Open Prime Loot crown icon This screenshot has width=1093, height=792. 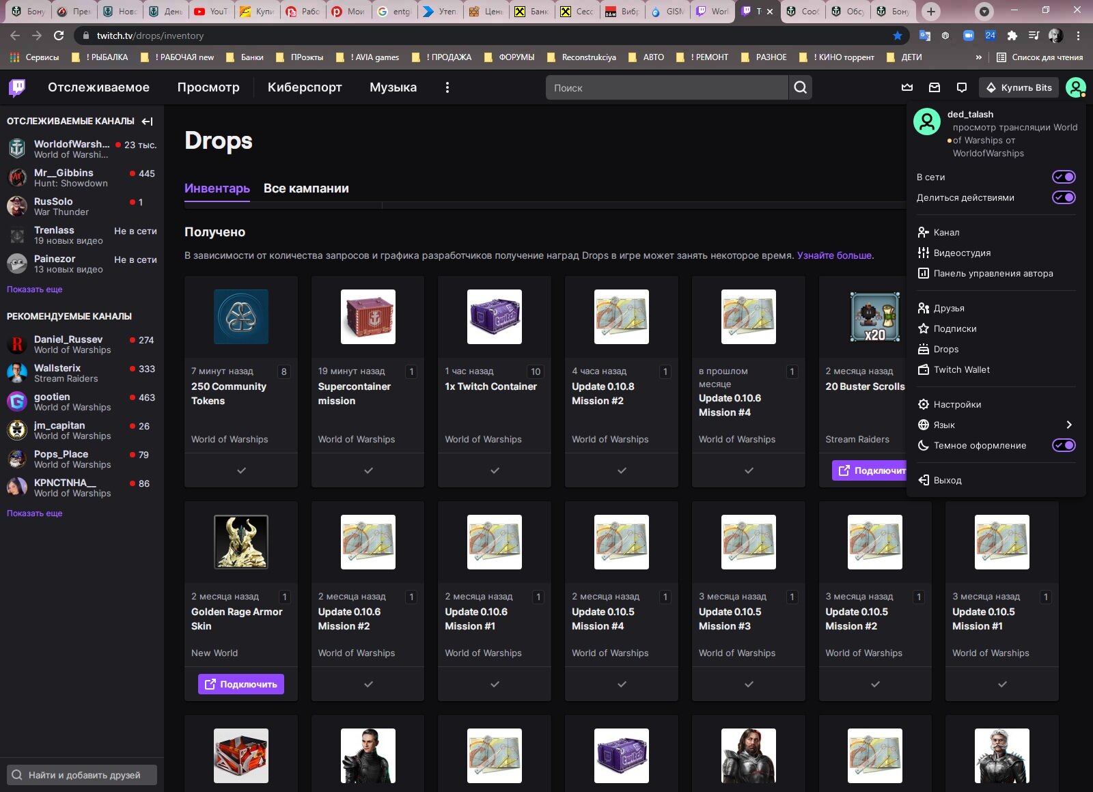tap(907, 87)
